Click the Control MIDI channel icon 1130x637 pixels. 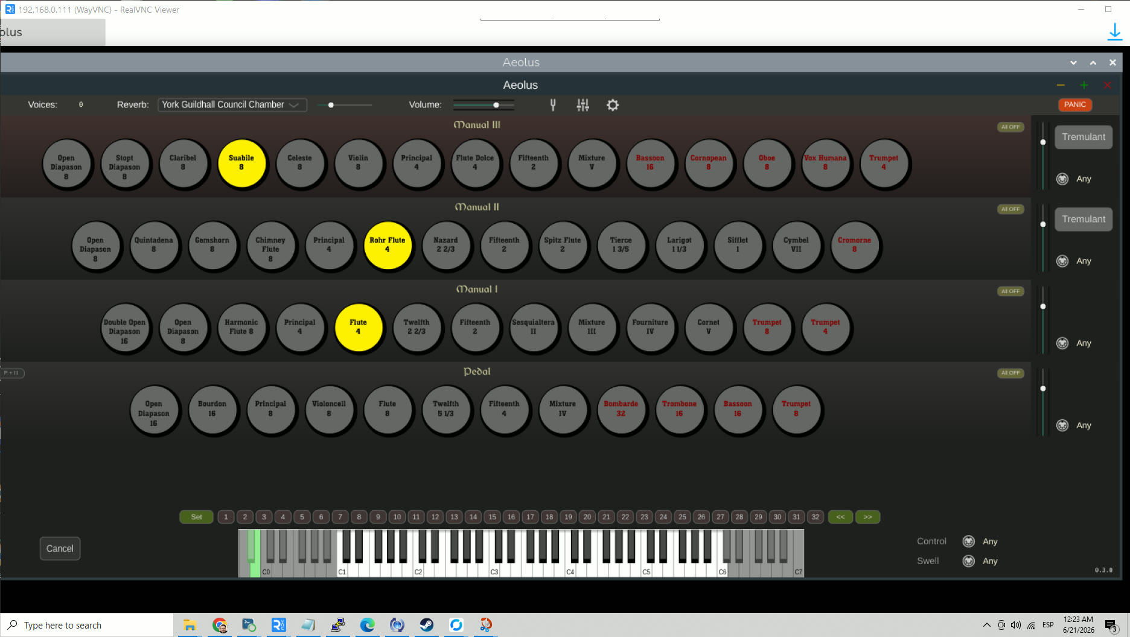coord(968,542)
